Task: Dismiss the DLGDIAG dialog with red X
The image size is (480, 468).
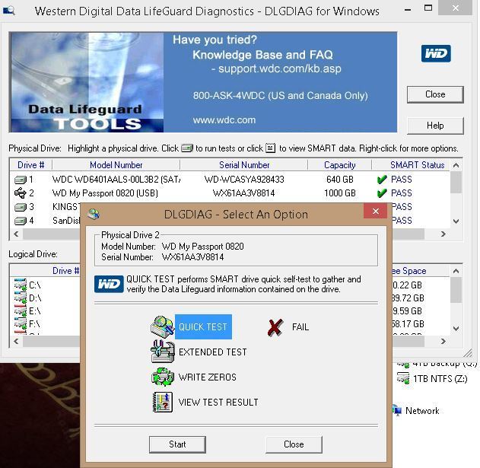Action: point(376,211)
